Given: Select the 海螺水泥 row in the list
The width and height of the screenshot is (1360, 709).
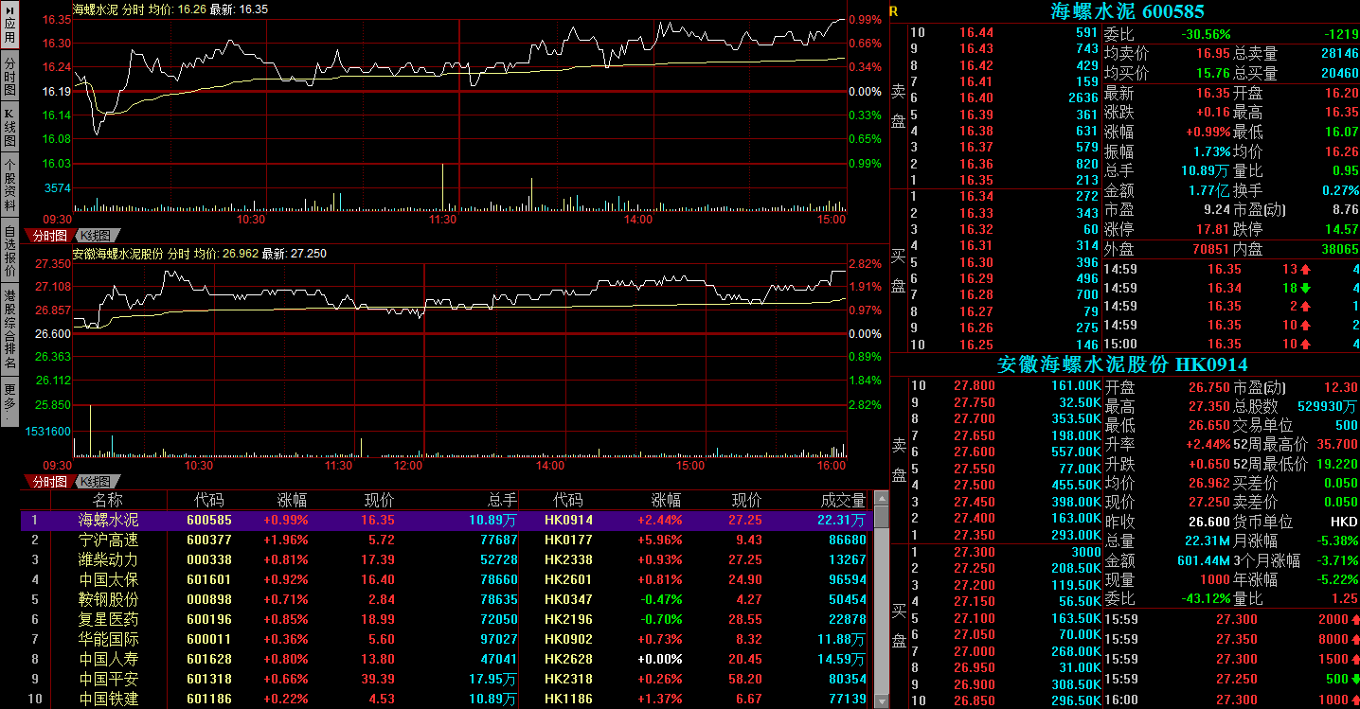Looking at the screenshot, I should coord(445,521).
